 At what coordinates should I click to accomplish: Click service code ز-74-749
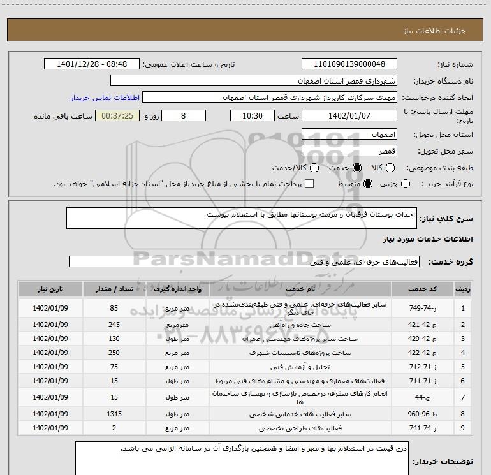pyautogui.click(x=422, y=308)
